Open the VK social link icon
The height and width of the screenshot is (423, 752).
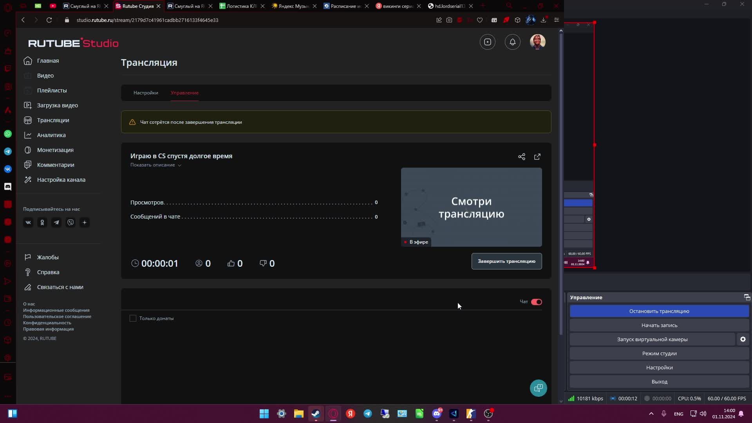(28, 222)
